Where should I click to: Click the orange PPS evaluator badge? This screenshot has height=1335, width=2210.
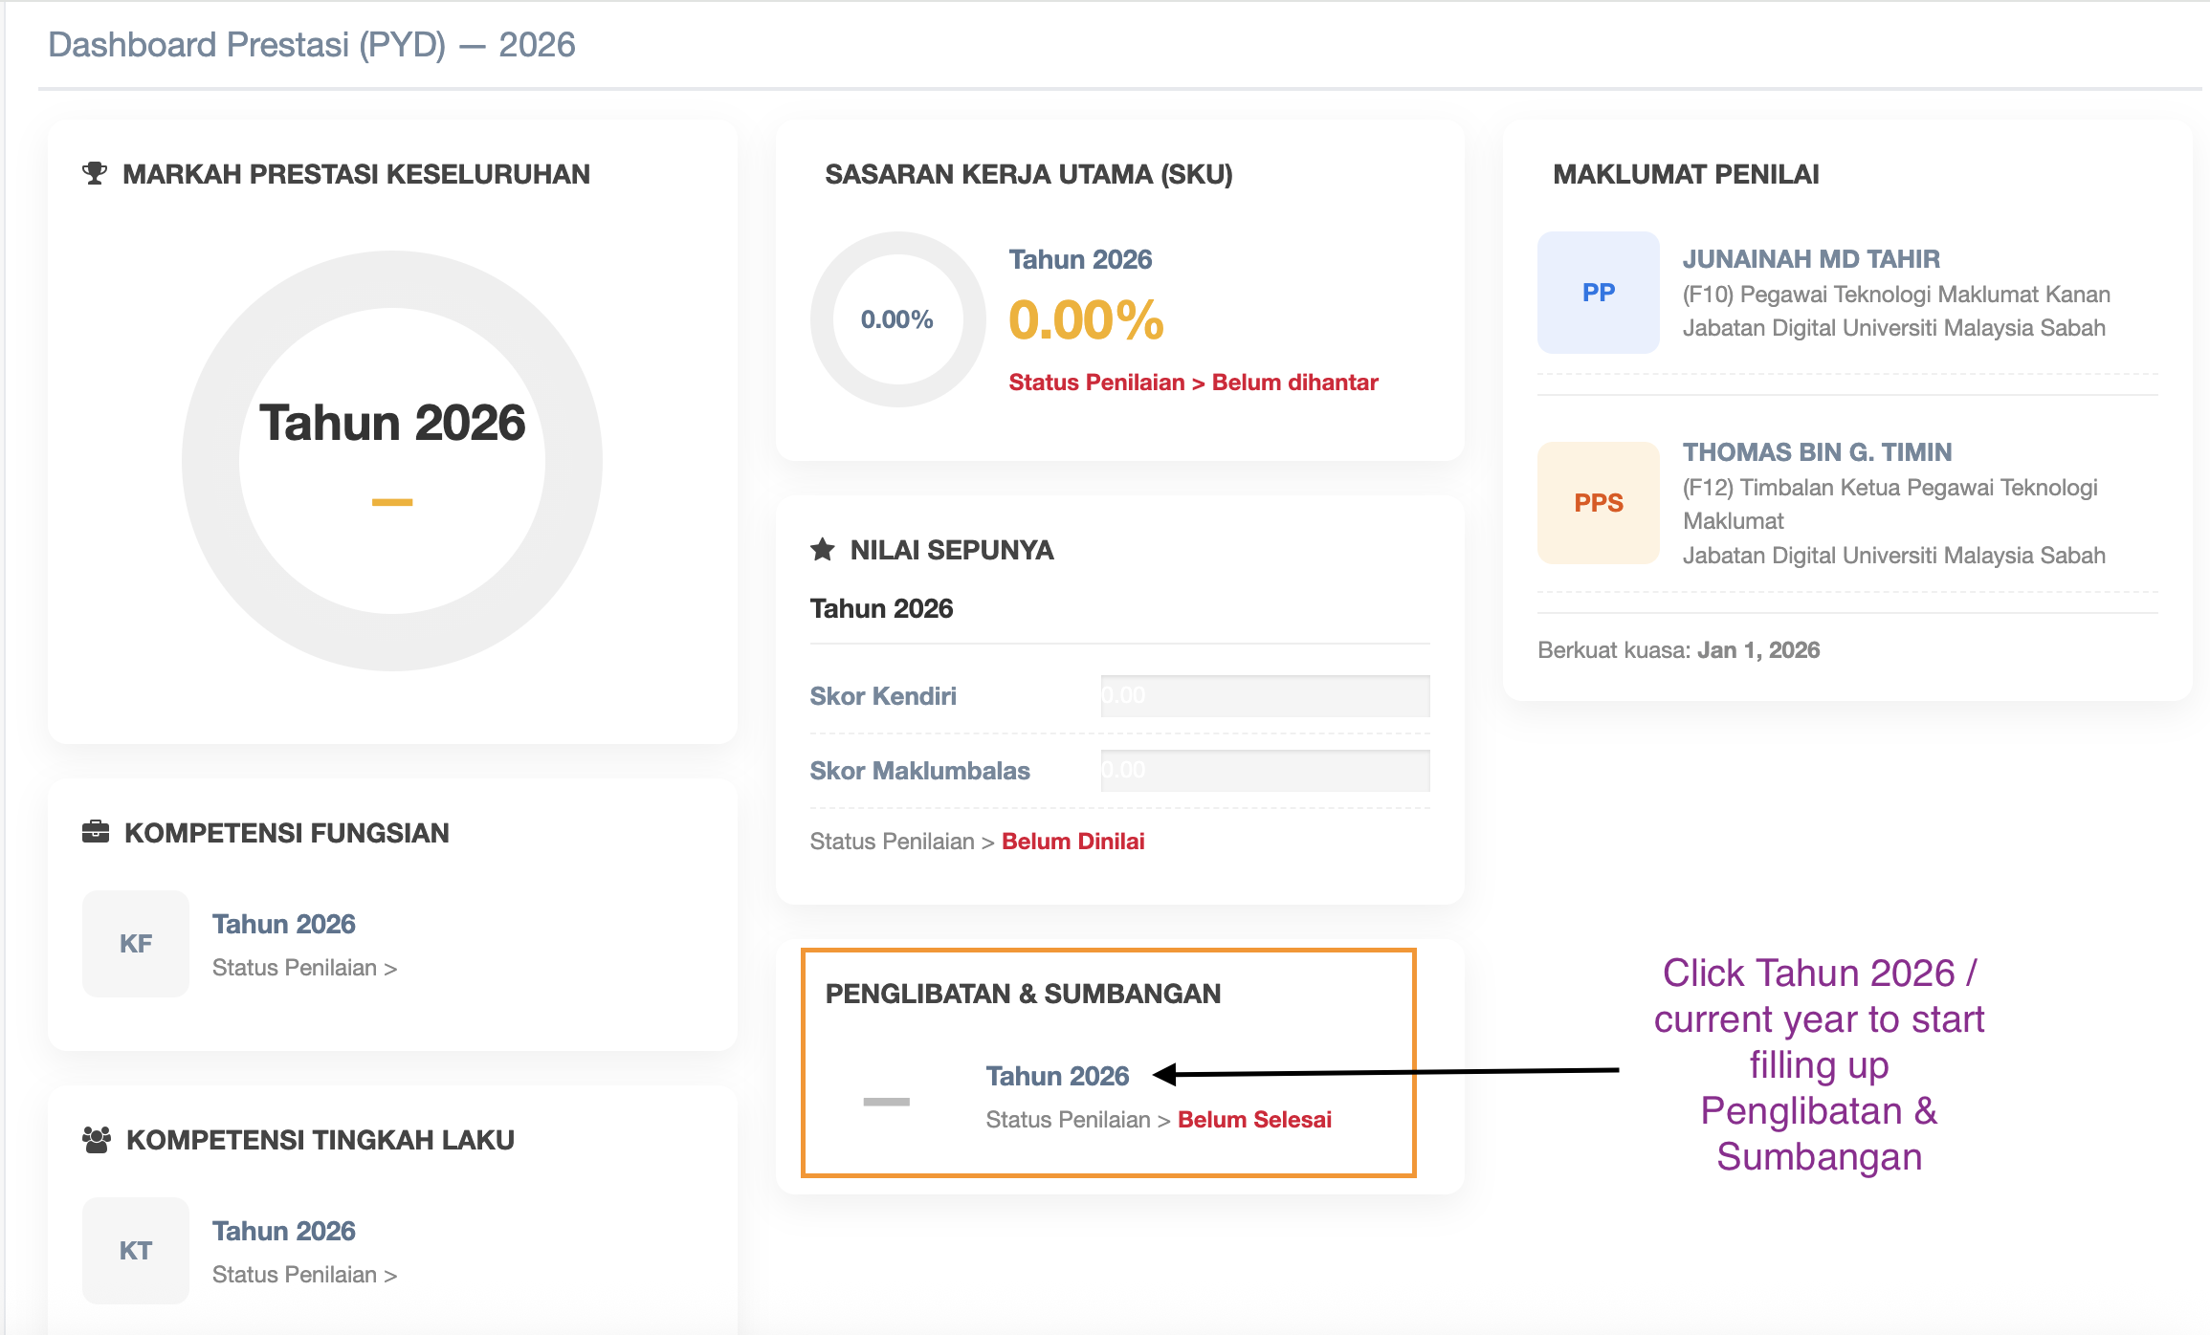pos(1598,503)
